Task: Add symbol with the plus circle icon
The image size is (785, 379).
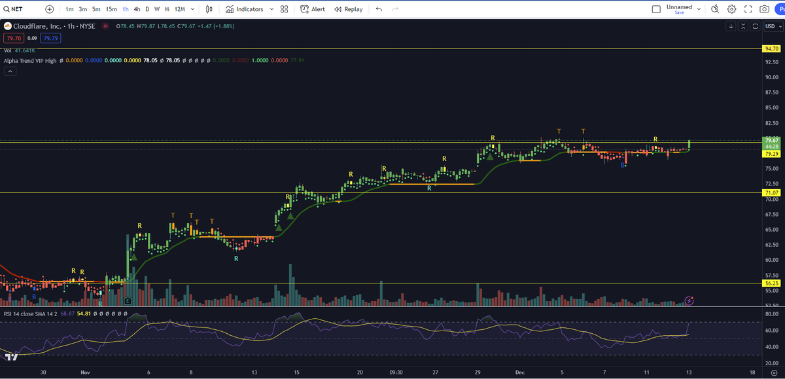Action: pyautogui.click(x=50, y=9)
